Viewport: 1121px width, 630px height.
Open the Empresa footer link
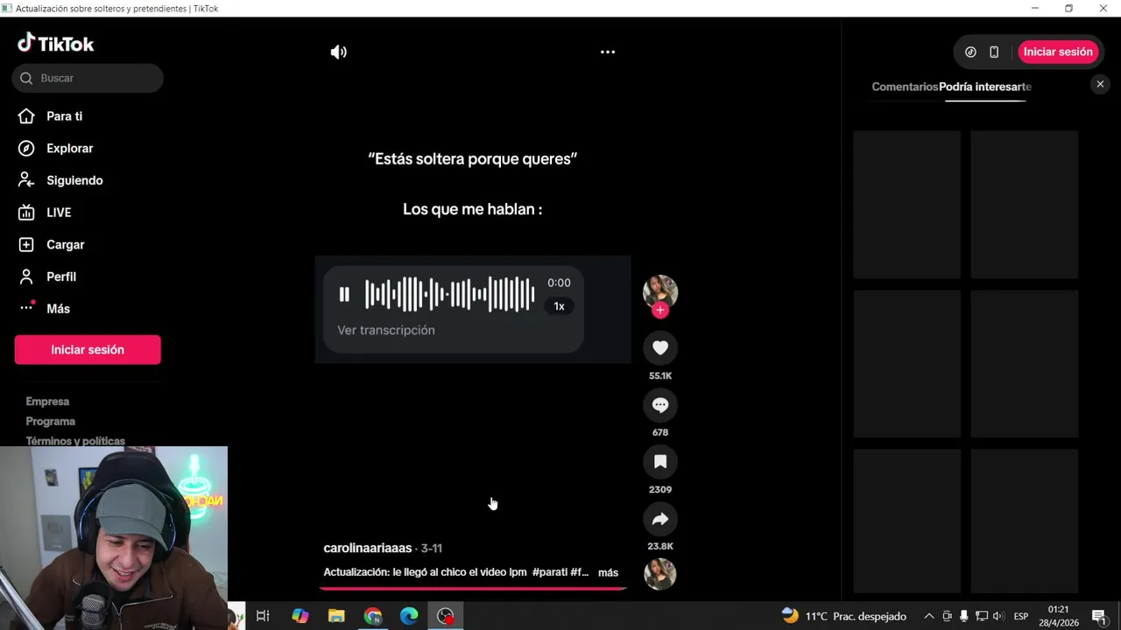(47, 402)
